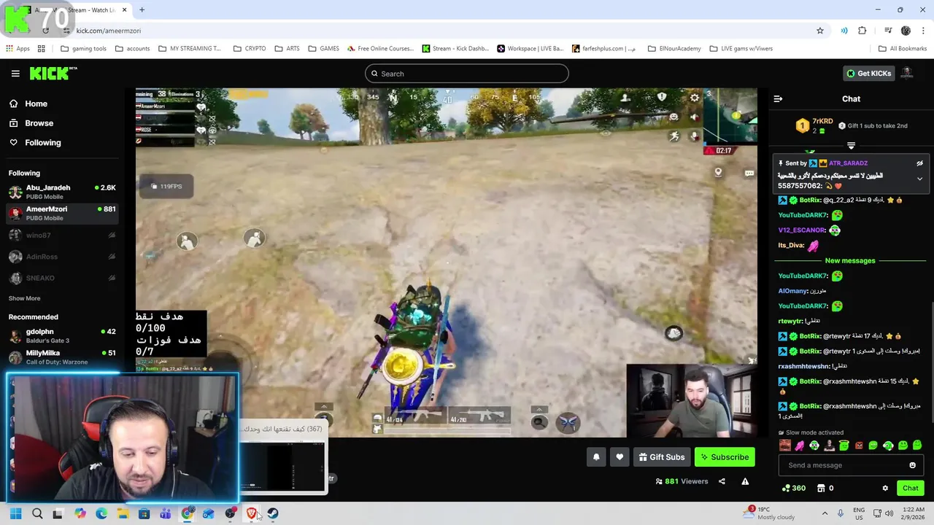Screen dimensions: 934x525
Task: Open Steam from the taskbar
Action: pos(273,514)
